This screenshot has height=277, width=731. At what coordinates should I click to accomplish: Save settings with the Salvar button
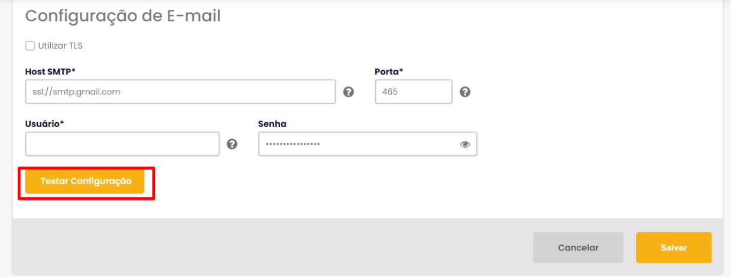coord(674,247)
